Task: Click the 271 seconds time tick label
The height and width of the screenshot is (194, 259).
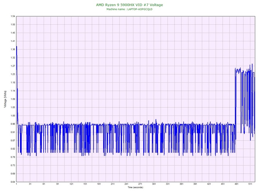Action: pos(140,184)
